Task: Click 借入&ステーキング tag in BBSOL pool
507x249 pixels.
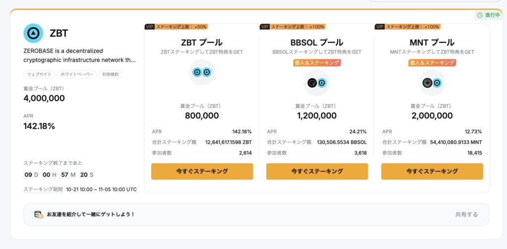Action: [317, 63]
